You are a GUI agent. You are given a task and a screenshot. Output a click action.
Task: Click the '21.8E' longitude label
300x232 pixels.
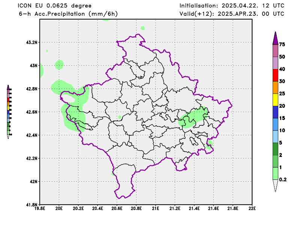pos(233,209)
